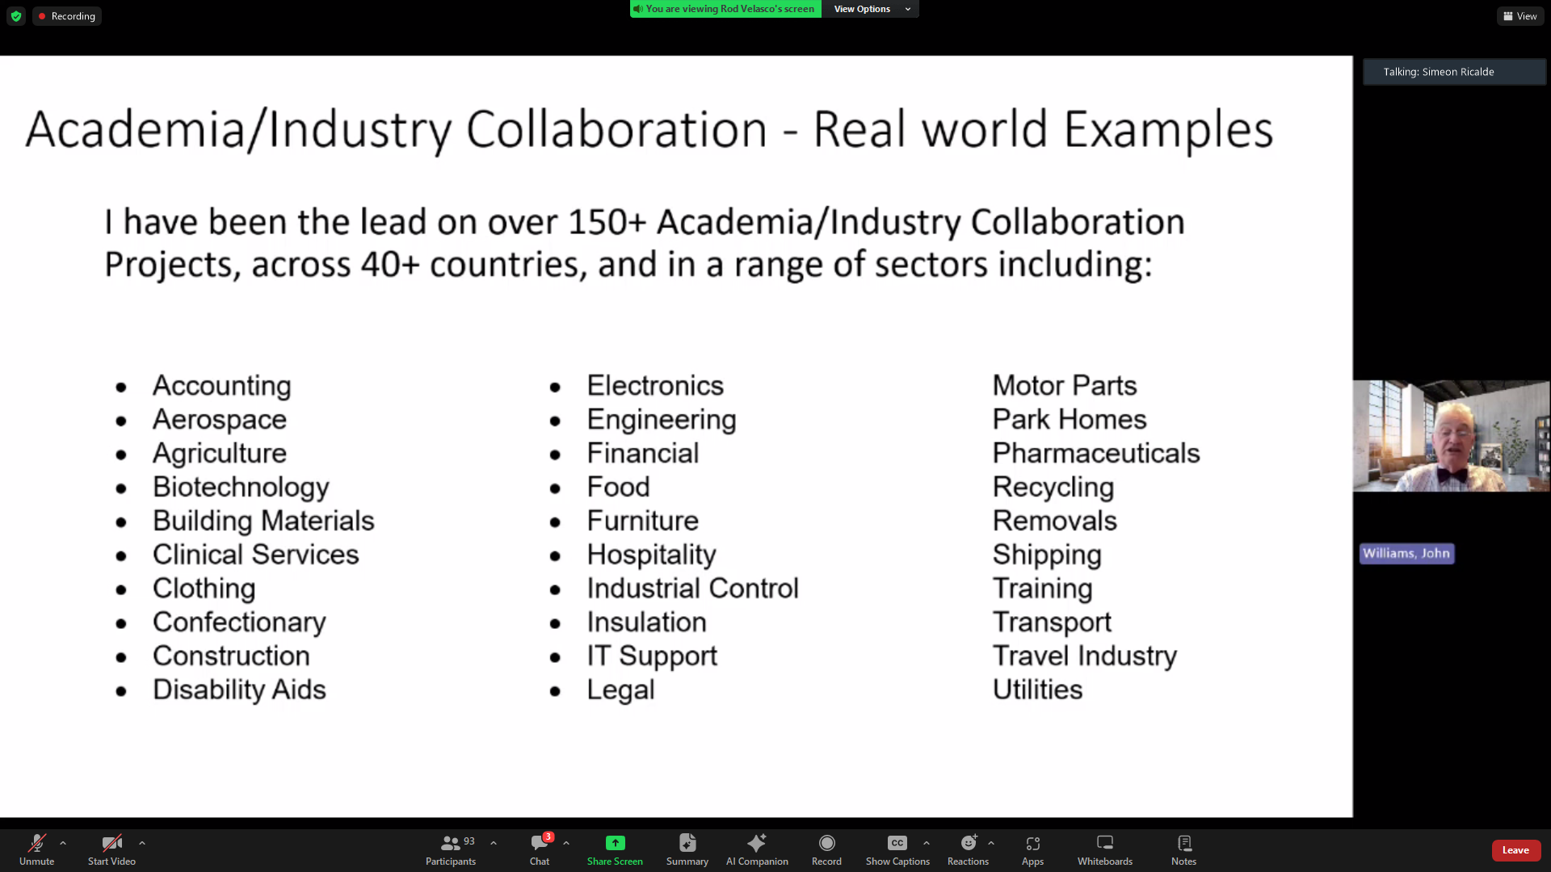Click the encryption shield icon
The height and width of the screenshot is (872, 1551).
16,16
